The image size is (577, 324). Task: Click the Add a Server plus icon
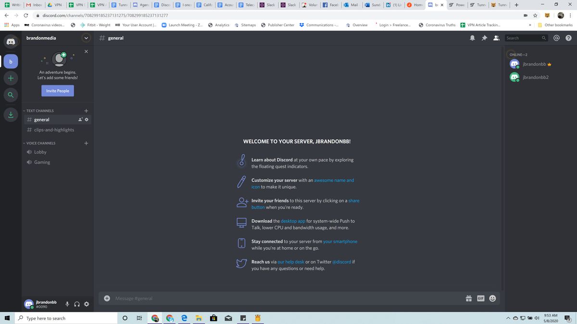(11, 78)
